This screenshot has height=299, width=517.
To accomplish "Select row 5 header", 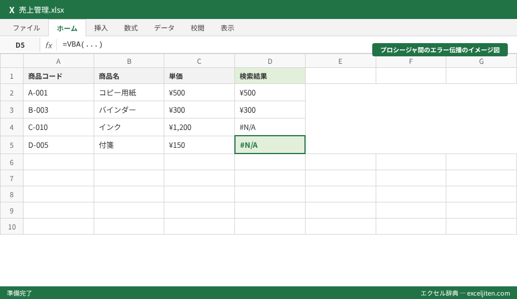I will tap(11, 145).
